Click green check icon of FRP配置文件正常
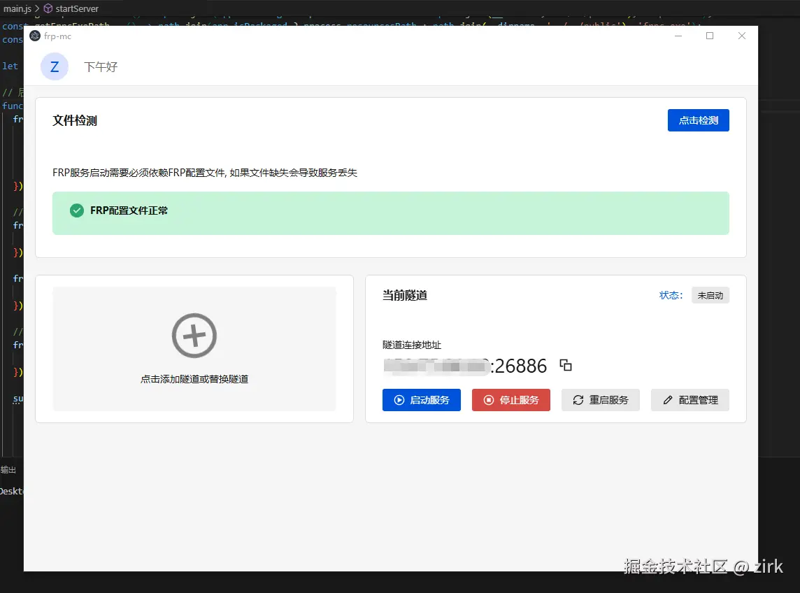 (77, 210)
